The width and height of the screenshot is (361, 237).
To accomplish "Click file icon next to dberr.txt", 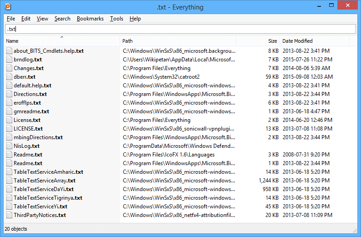I will 9,77.
